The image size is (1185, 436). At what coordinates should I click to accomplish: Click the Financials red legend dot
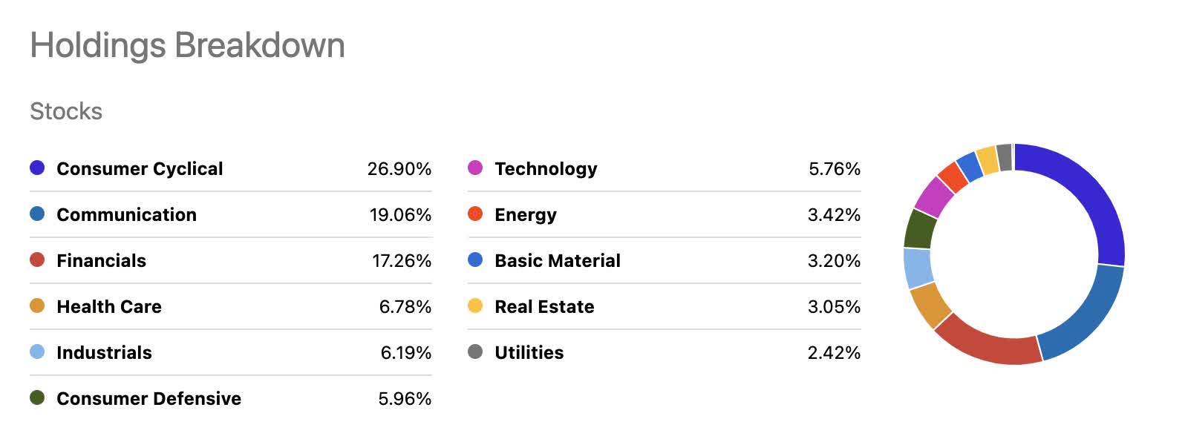[x=37, y=260]
